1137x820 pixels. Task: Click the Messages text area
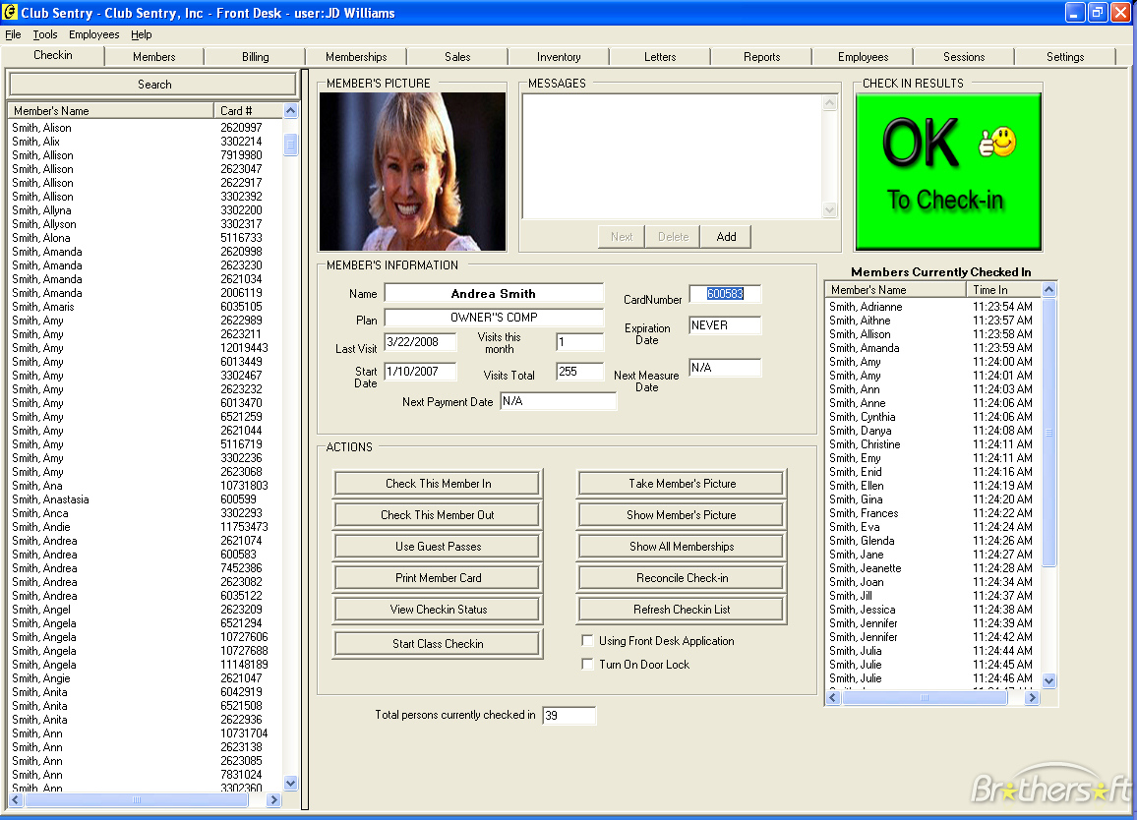pos(672,156)
